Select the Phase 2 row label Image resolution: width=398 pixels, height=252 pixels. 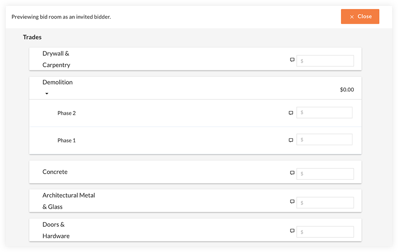click(x=66, y=113)
